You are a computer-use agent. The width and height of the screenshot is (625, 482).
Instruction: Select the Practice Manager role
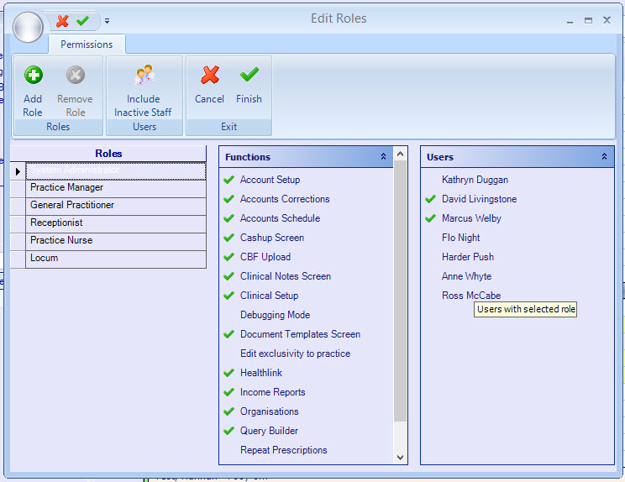116,187
